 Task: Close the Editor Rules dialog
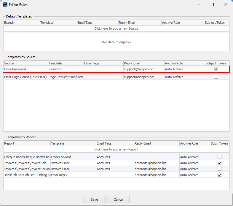tap(226, 5)
